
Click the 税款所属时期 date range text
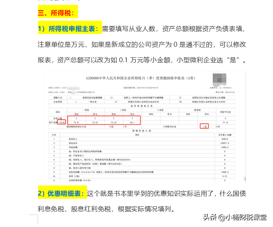141,88
